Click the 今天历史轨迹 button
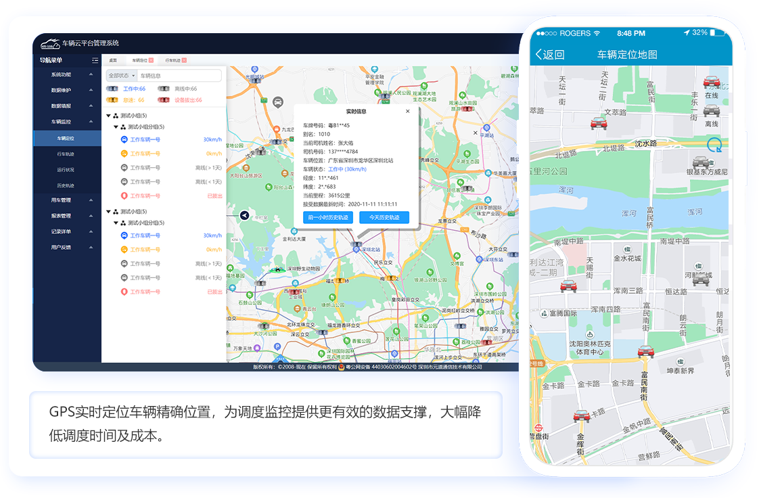 point(384,217)
